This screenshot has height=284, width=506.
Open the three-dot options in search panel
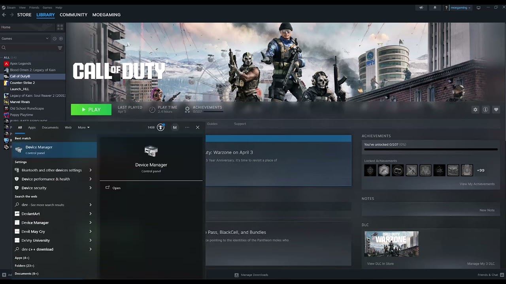point(187,127)
